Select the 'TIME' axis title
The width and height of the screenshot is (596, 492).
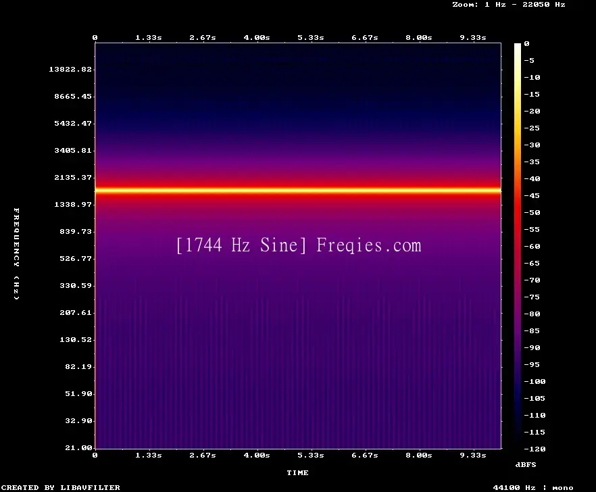click(x=297, y=472)
